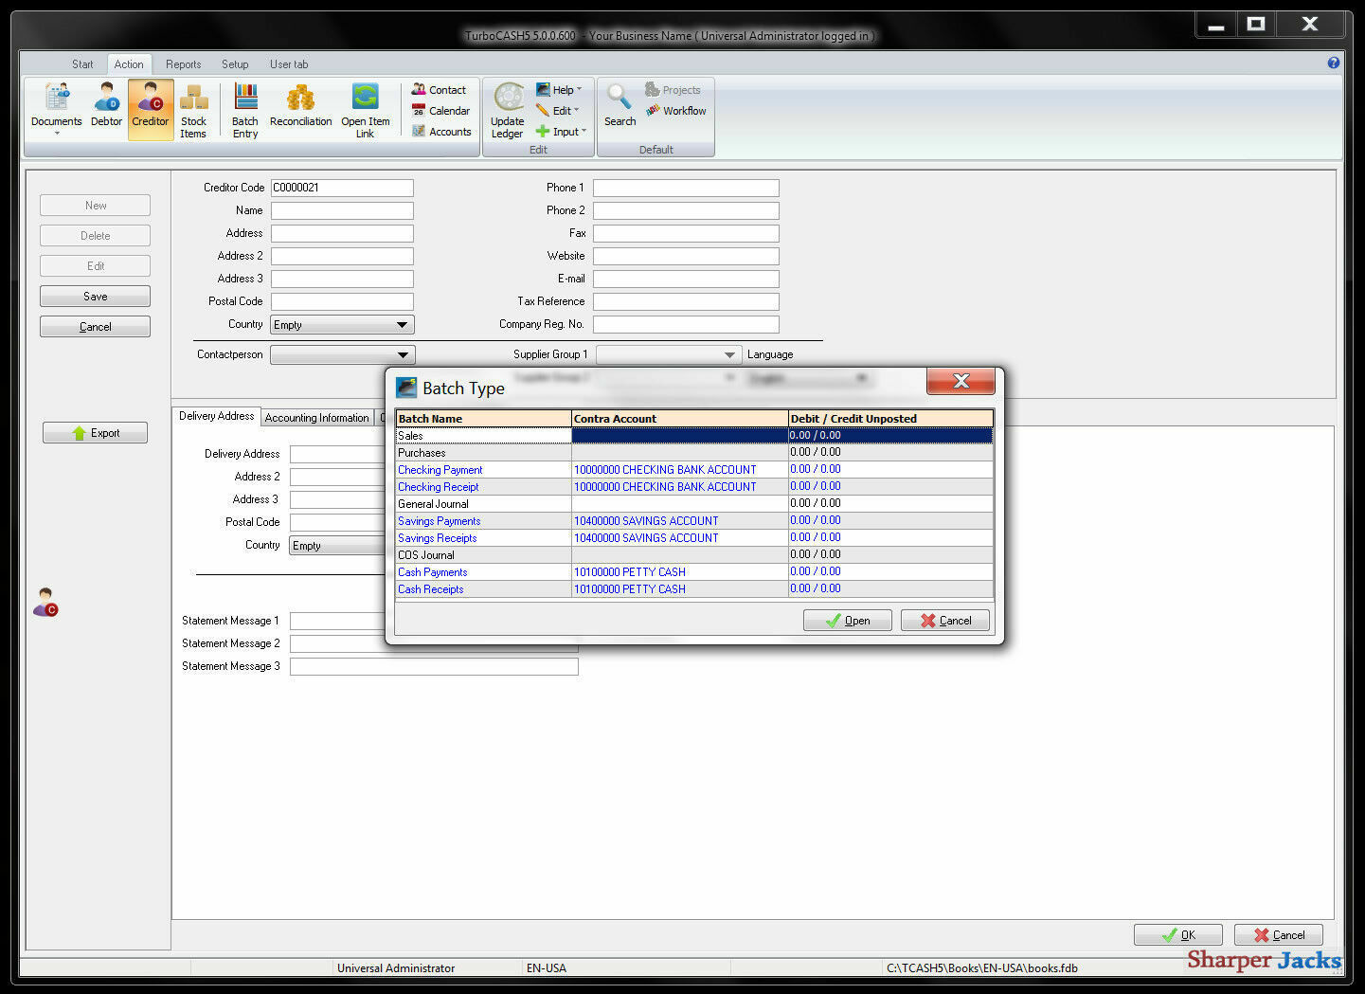The height and width of the screenshot is (994, 1365).
Task: Click Cancel in Batch Type dialog
Action: click(945, 621)
